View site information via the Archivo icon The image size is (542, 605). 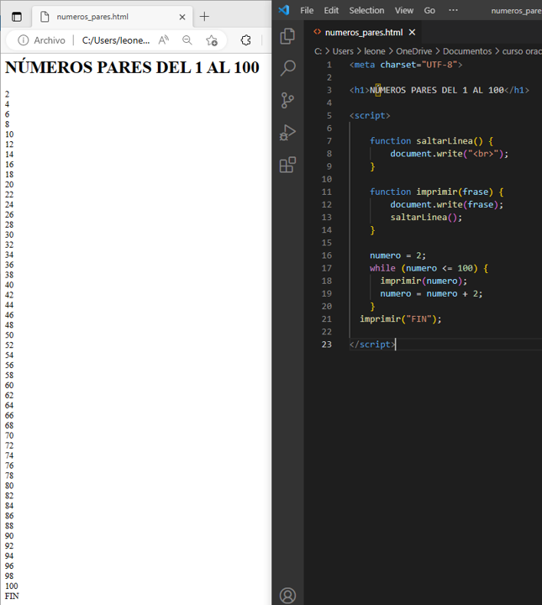[x=24, y=40]
